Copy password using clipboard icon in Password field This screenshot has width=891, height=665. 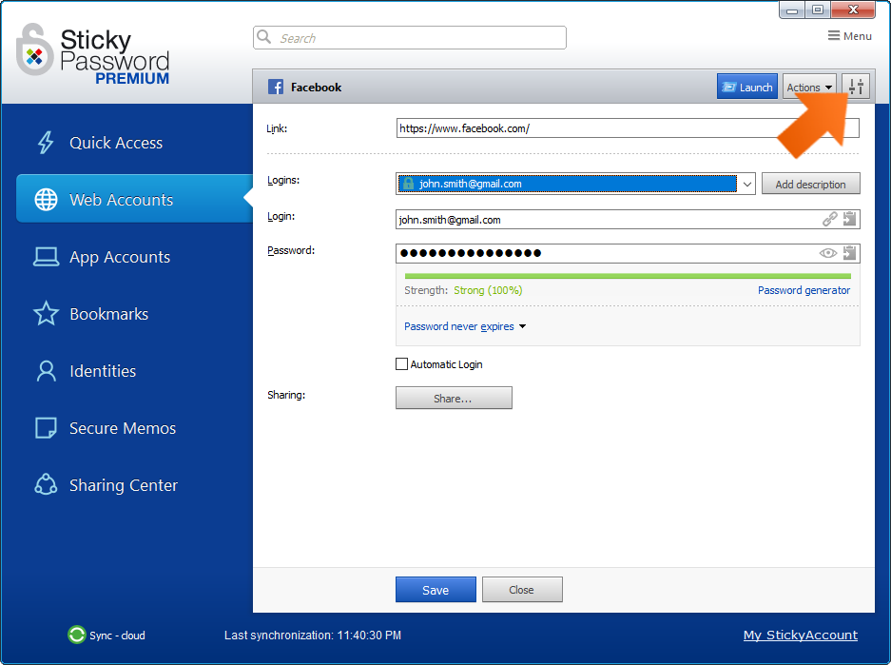point(849,253)
